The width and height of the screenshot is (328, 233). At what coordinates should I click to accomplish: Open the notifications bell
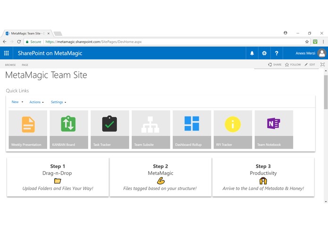coord(252,53)
